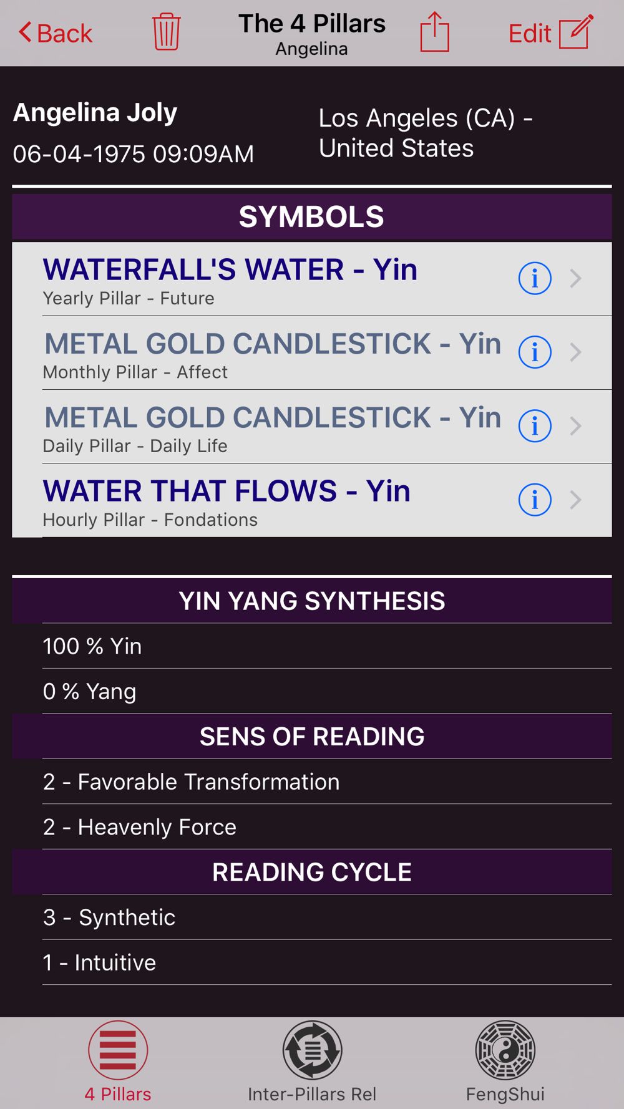624x1109 pixels.
Task: Show info for the Monthly Pillar symbol
Action: click(x=535, y=352)
